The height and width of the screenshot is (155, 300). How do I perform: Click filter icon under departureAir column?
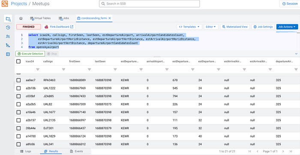pyautogui.click(x=296, y=69)
